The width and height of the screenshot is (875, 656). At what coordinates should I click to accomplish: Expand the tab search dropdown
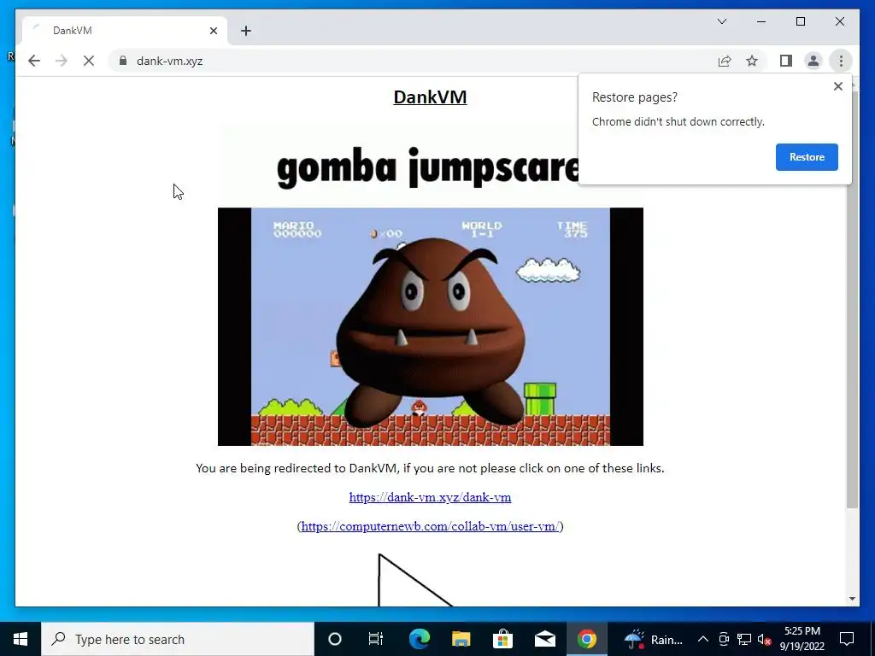point(722,21)
